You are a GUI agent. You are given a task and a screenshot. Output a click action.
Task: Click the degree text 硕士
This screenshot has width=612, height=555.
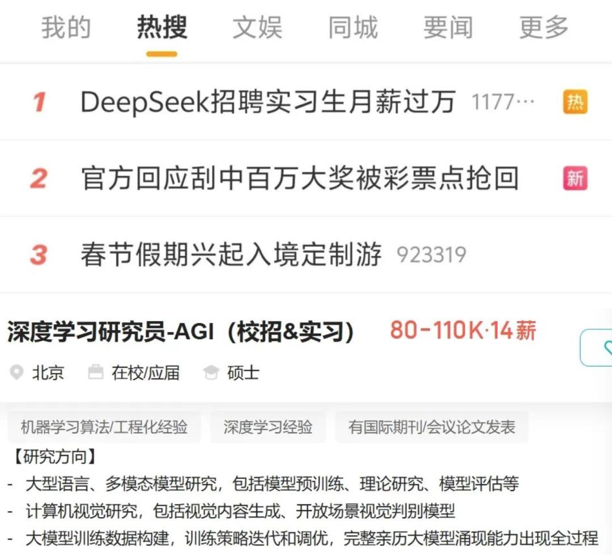pyautogui.click(x=243, y=373)
